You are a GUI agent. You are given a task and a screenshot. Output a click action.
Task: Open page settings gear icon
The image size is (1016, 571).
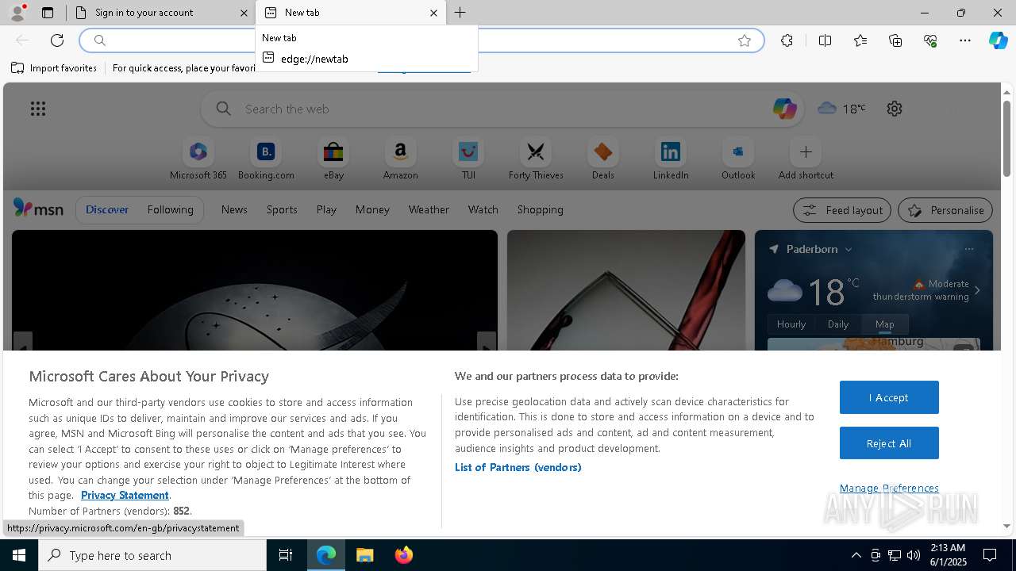pyautogui.click(x=895, y=109)
